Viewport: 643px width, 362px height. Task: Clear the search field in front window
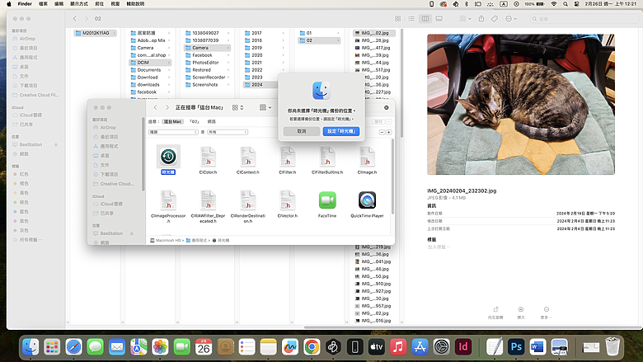[387, 107]
